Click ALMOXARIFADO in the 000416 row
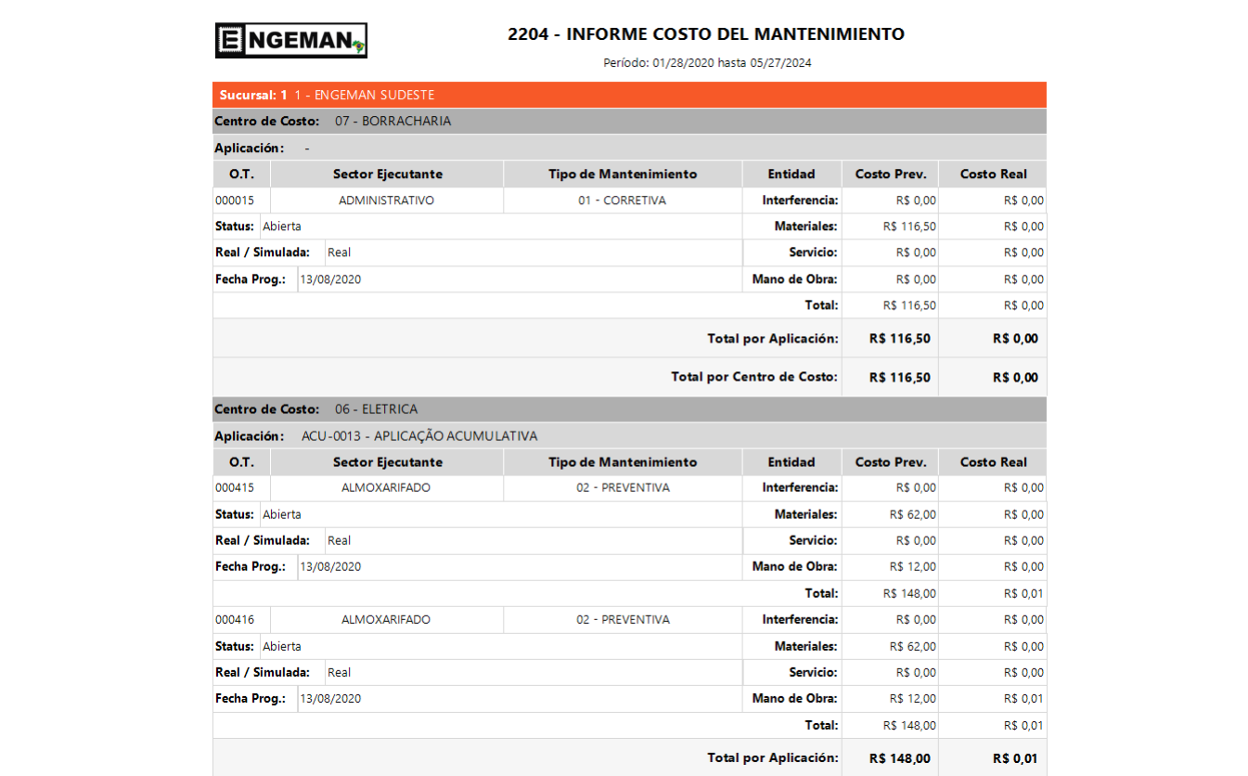The height and width of the screenshot is (776, 1248). pyautogui.click(x=386, y=619)
